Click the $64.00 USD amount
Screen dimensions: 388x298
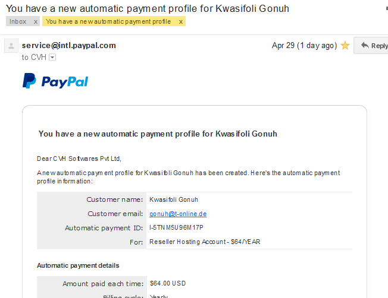168,283
